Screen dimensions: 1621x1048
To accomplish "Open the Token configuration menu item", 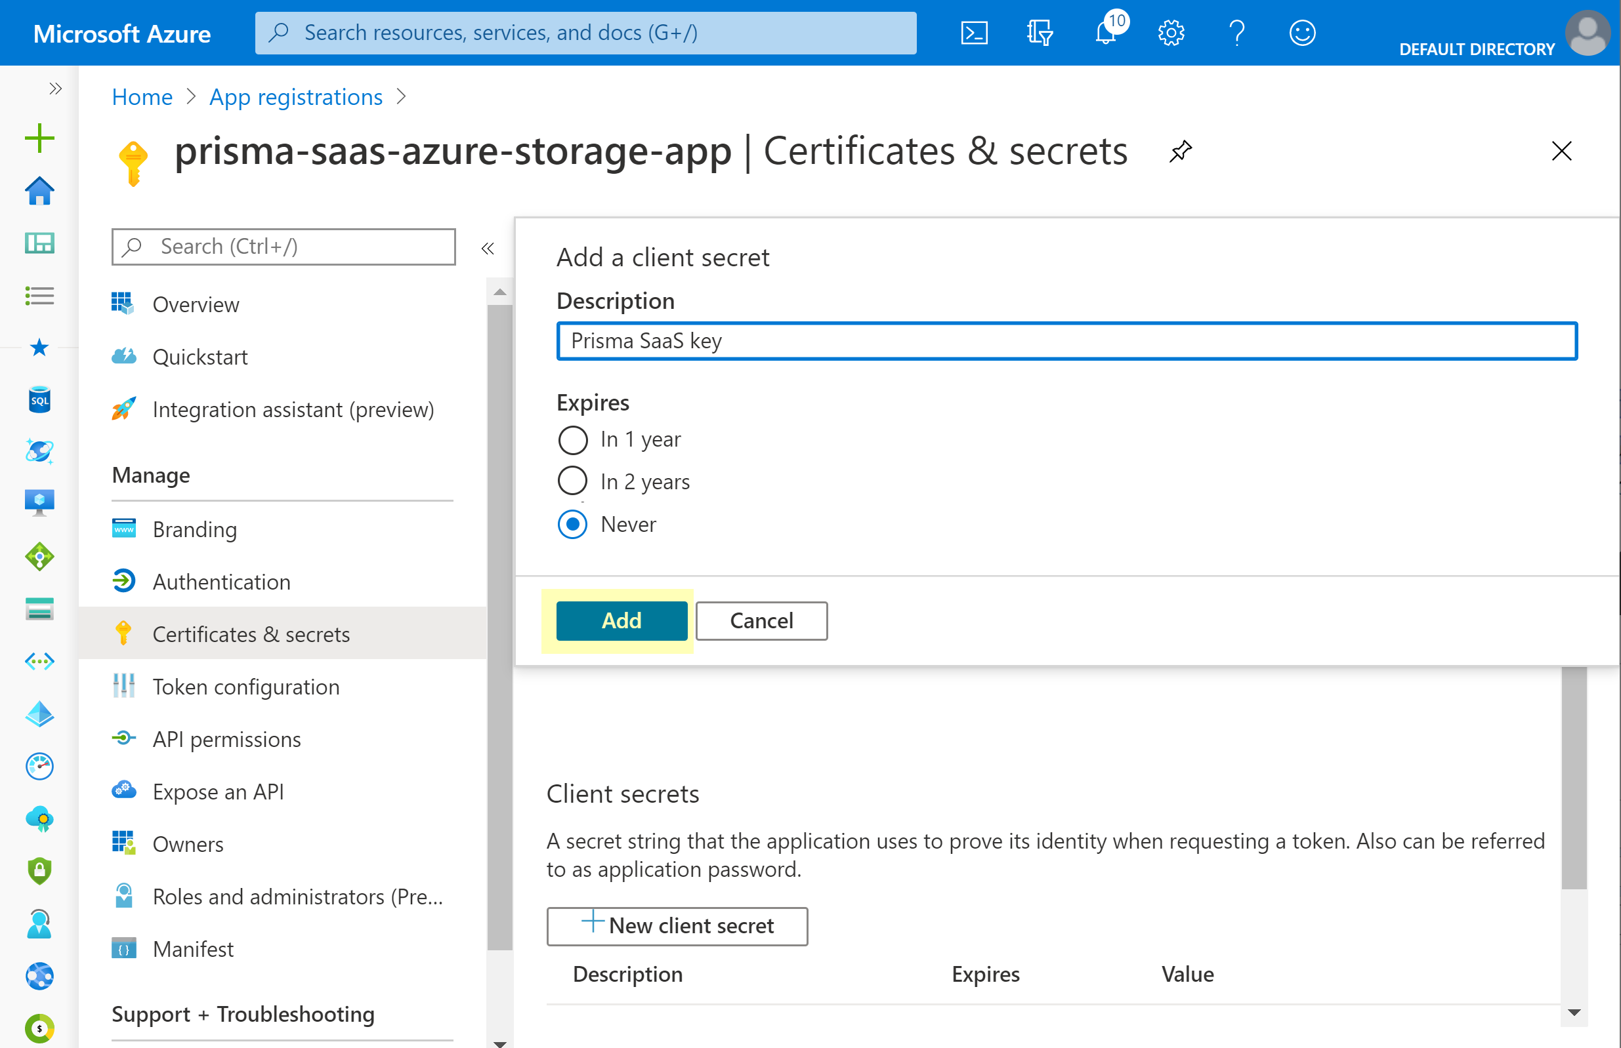I will (245, 687).
